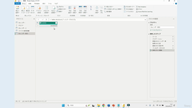This screenshot has width=192, height=108.
Task: Click the fx add step icon
Action: 46,19
